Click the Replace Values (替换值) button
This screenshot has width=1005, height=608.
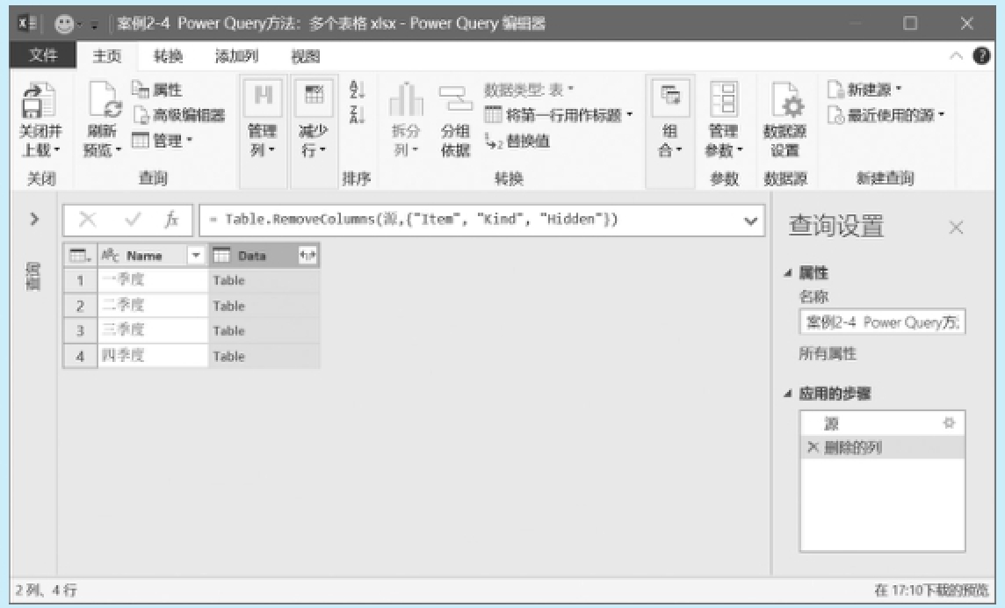click(x=518, y=141)
